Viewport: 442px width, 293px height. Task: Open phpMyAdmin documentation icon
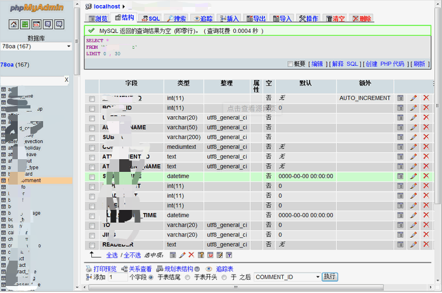48,24
